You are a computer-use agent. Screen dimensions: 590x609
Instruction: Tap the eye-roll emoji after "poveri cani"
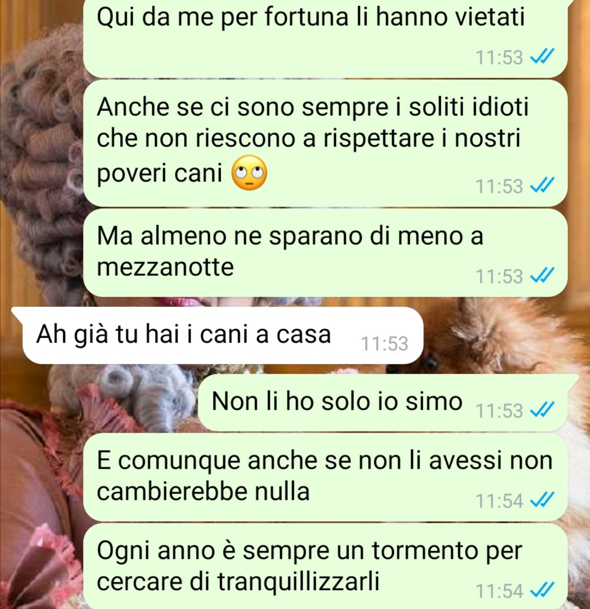(249, 173)
